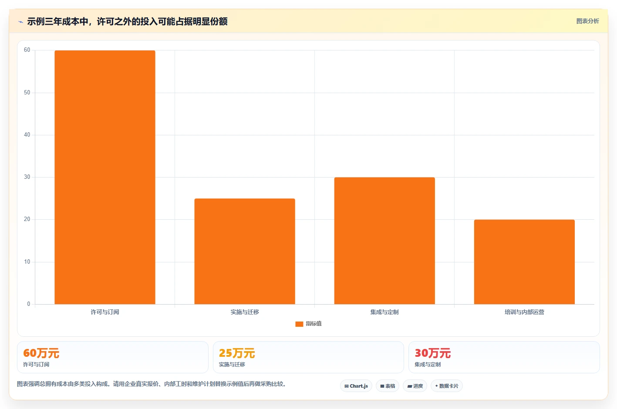The height and width of the screenshot is (409, 617).
Task: Toggle the 指标值 legend color swatch
Action: 299,324
